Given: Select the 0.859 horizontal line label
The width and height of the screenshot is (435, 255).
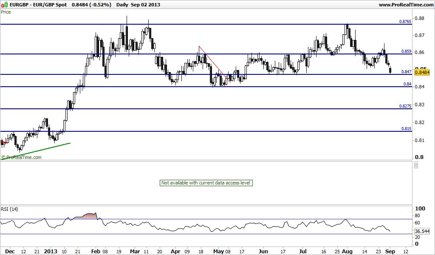Looking at the screenshot, I should pos(407,51).
